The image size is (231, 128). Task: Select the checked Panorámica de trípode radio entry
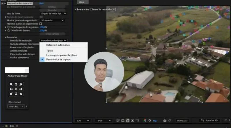coord(42,60)
